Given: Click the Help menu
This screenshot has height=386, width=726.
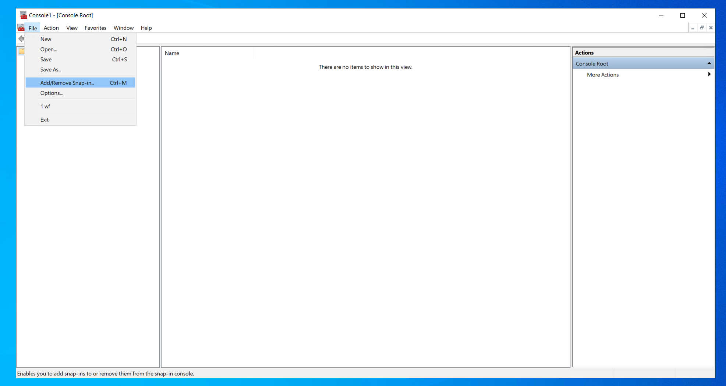Looking at the screenshot, I should pos(146,28).
